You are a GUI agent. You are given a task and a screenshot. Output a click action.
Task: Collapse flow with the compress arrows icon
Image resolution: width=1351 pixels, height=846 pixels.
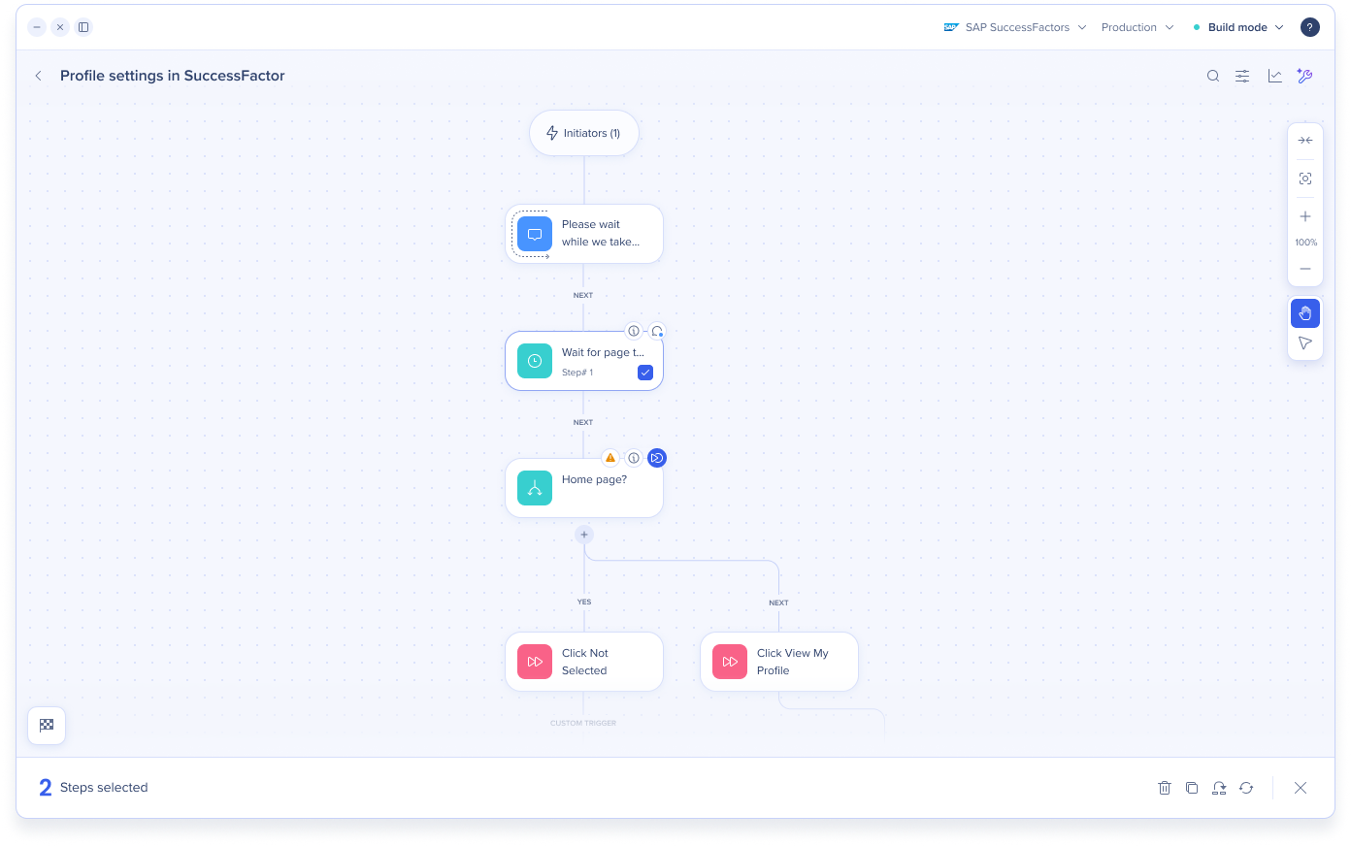(x=1305, y=141)
